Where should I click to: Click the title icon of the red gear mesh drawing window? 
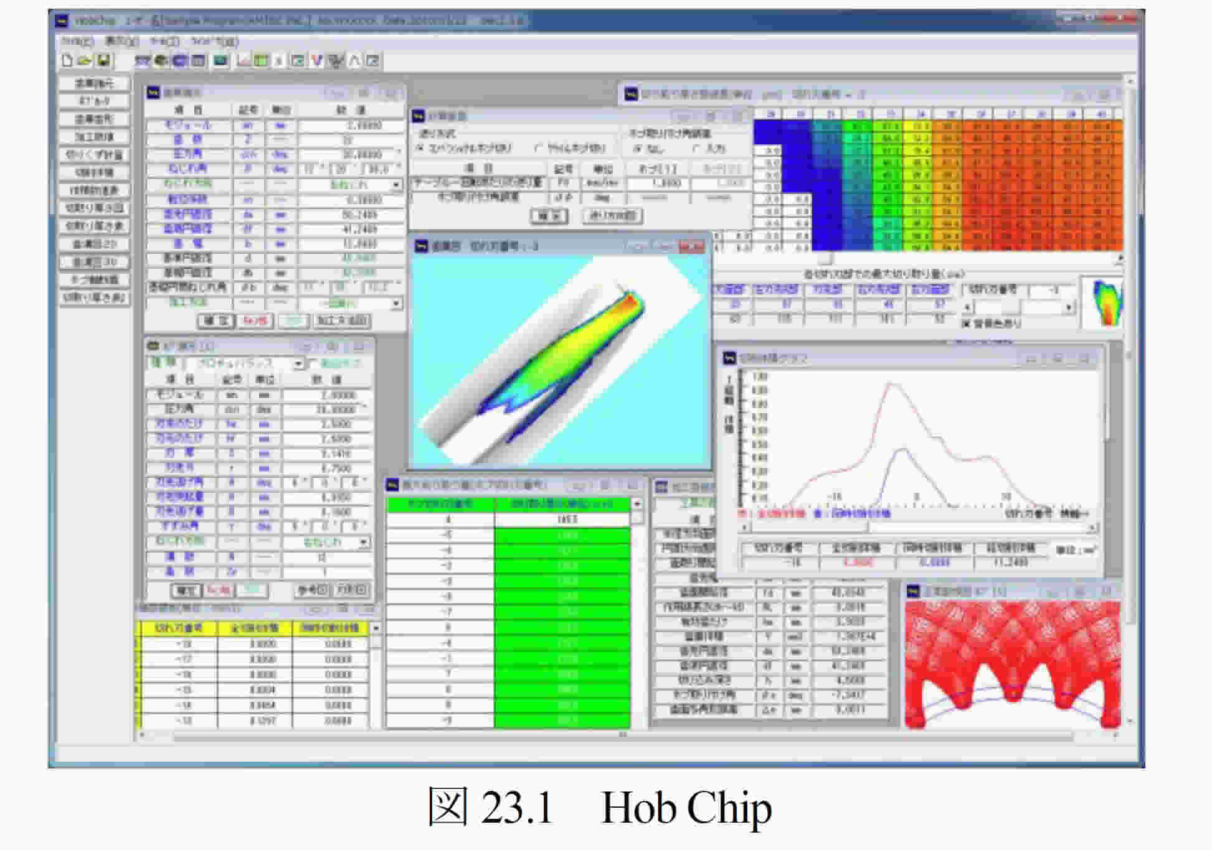tap(913, 591)
